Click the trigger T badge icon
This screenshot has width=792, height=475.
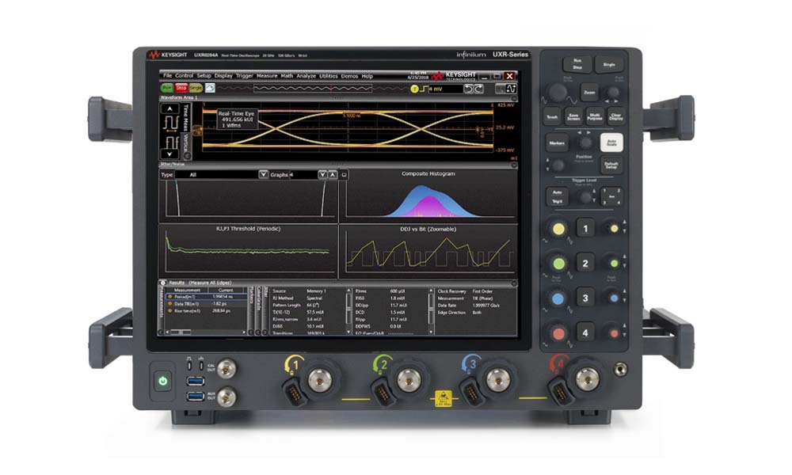pyautogui.click(x=413, y=89)
